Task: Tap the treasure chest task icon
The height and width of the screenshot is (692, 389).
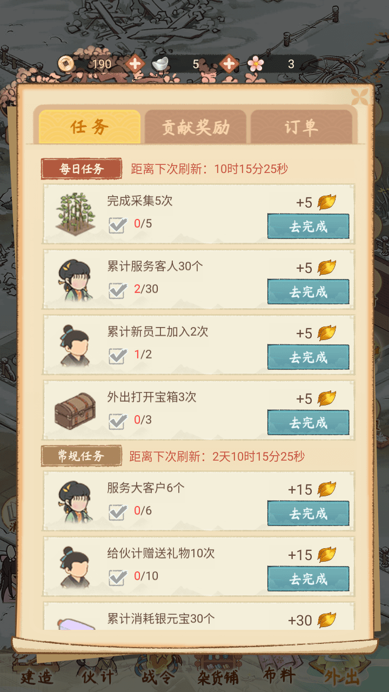Action: [x=75, y=411]
